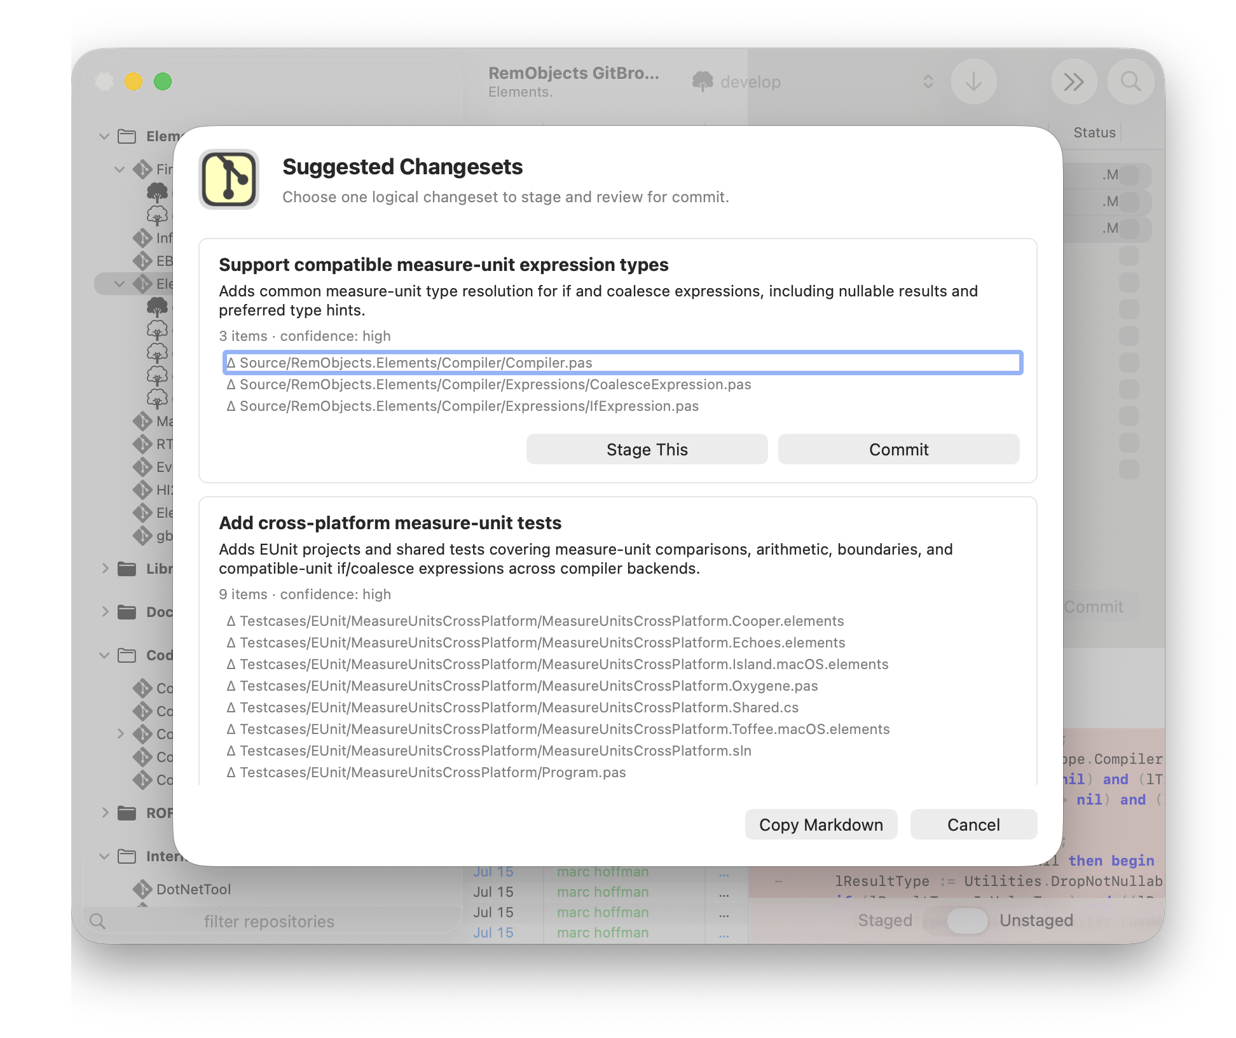Click the Ev repository git icon
Screen dimensions: 1236x1038
pos(142,467)
